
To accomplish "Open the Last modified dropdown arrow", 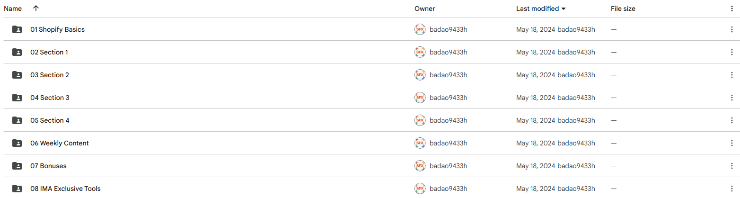I will (563, 9).
